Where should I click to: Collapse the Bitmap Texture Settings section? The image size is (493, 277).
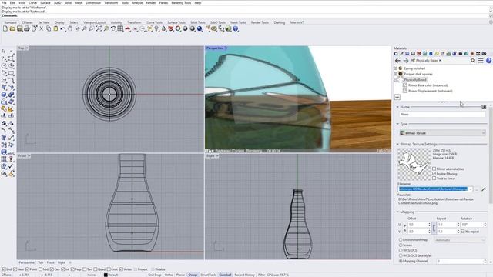pyautogui.click(x=397, y=144)
